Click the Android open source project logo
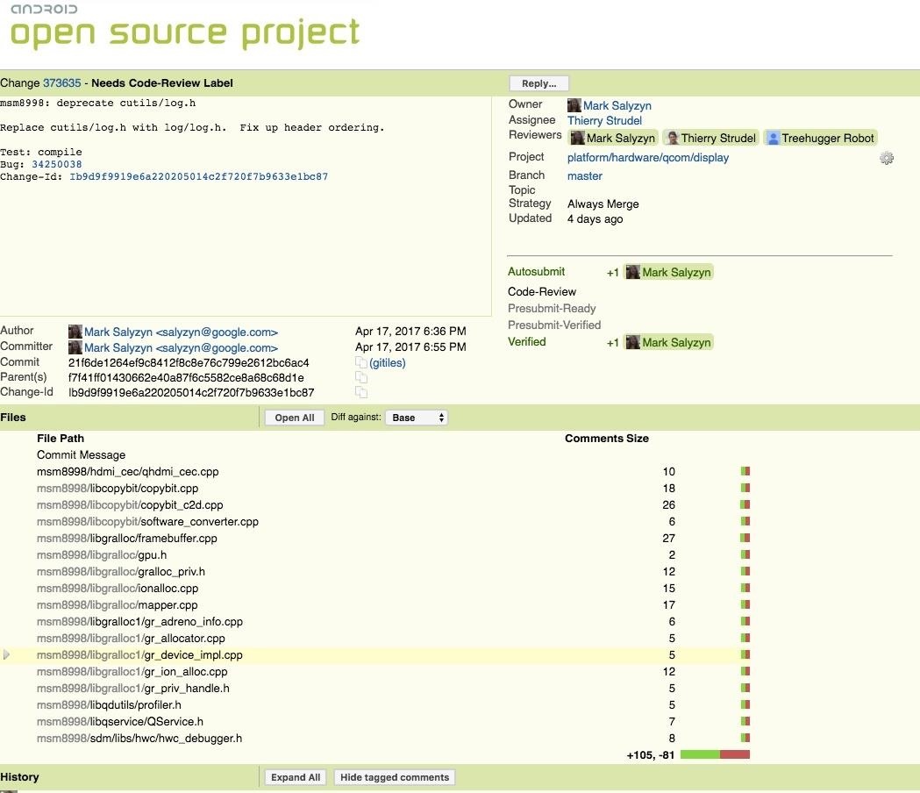 [185, 26]
